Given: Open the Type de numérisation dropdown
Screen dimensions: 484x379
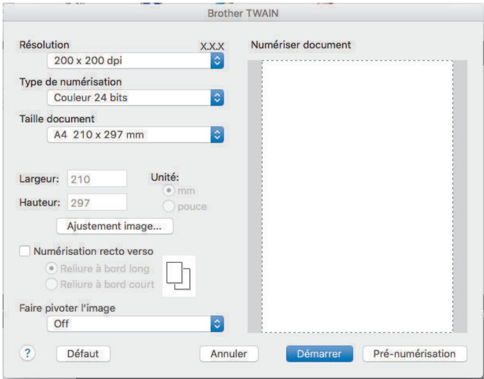Looking at the screenshot, I should click(136, 97).
